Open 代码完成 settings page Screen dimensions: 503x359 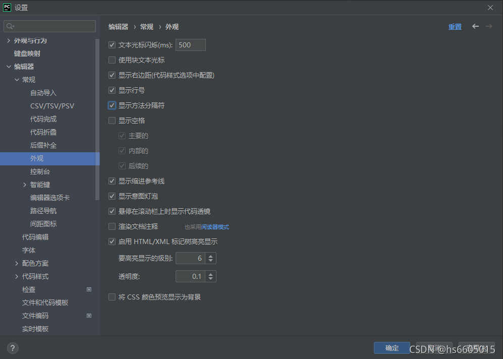tap(43, 119)
